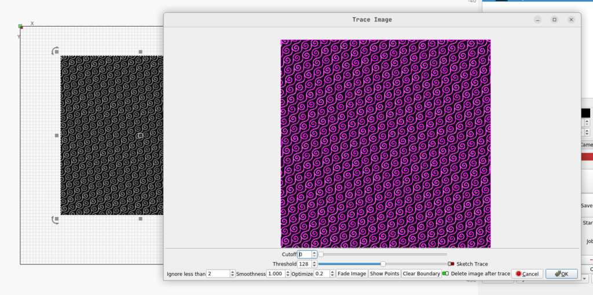Click the Cutoff spinner arrows
The image size is (593, 295).
coord(314,254)
